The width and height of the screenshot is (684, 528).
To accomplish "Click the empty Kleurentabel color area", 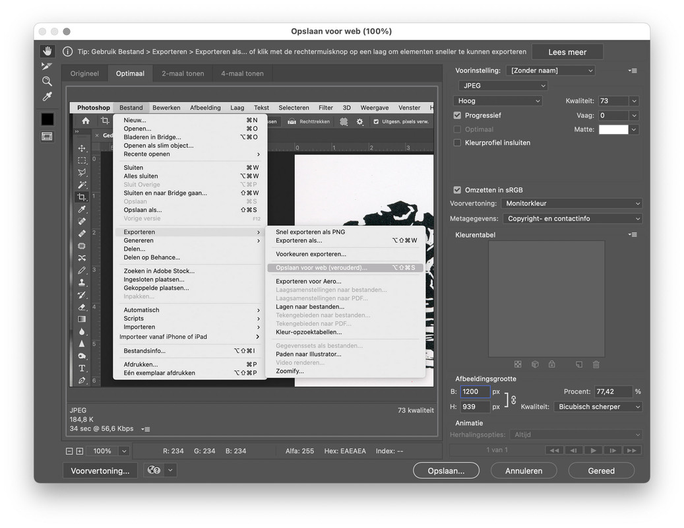I will point(546,299).
